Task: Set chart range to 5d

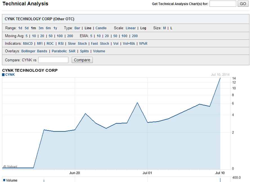Action: click(x=26, y=28)
